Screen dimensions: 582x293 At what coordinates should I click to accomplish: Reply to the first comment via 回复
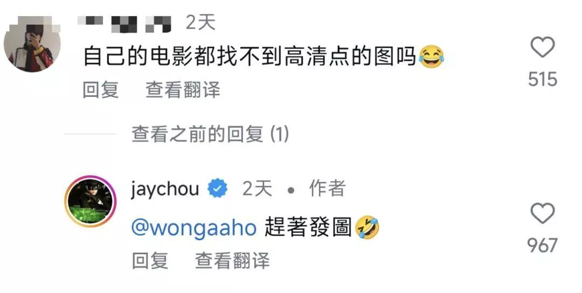click(x=101, y=90)
